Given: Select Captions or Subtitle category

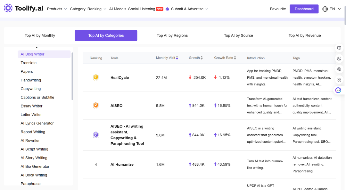Looking at the screenshot, I should tap(37, 97).
